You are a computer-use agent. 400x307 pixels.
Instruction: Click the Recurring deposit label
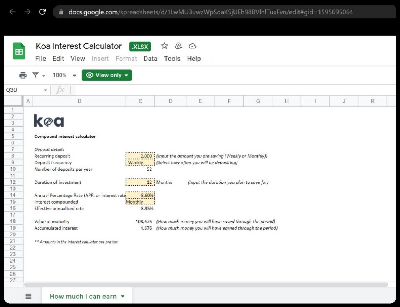coord(52,156)
